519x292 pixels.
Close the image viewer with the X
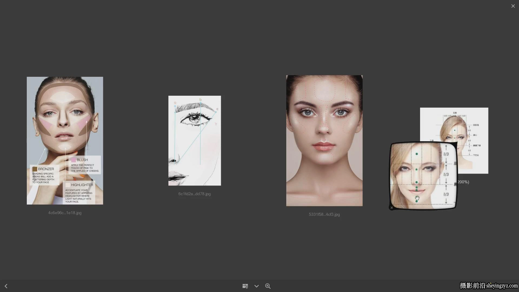(513, 6)
